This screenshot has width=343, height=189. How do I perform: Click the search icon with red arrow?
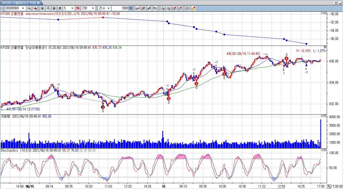[x=35, y=8]
